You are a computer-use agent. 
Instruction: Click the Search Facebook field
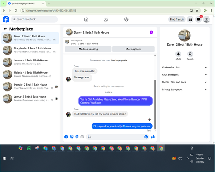tap(34, 19)
